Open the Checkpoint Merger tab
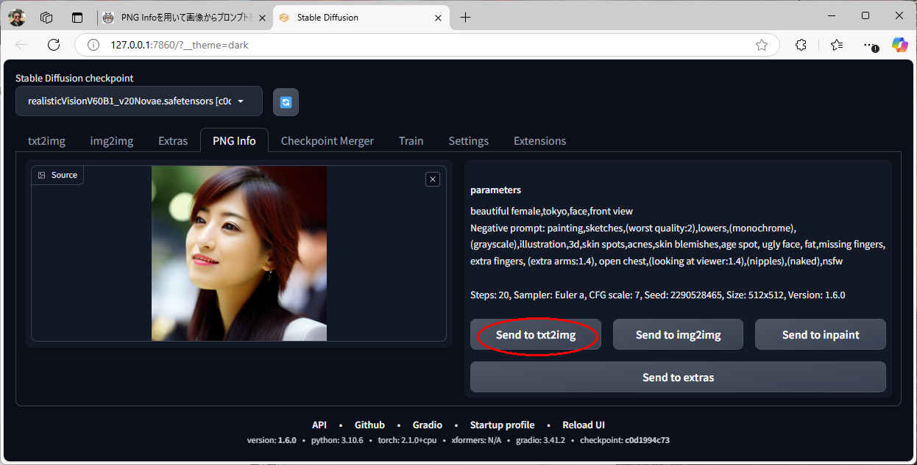 click(x=327, y=141)
